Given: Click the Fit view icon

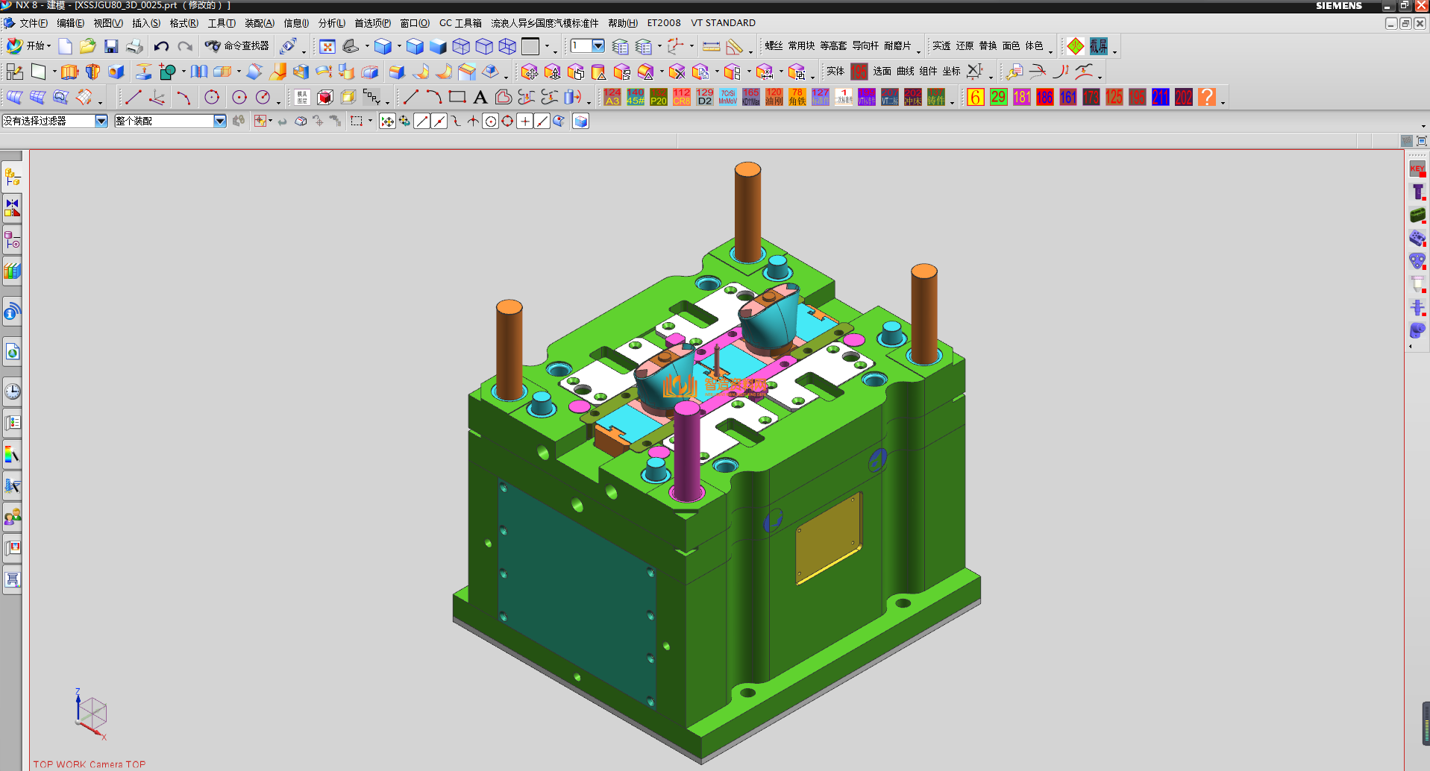Looking at the screenshot, I should 327,47.
